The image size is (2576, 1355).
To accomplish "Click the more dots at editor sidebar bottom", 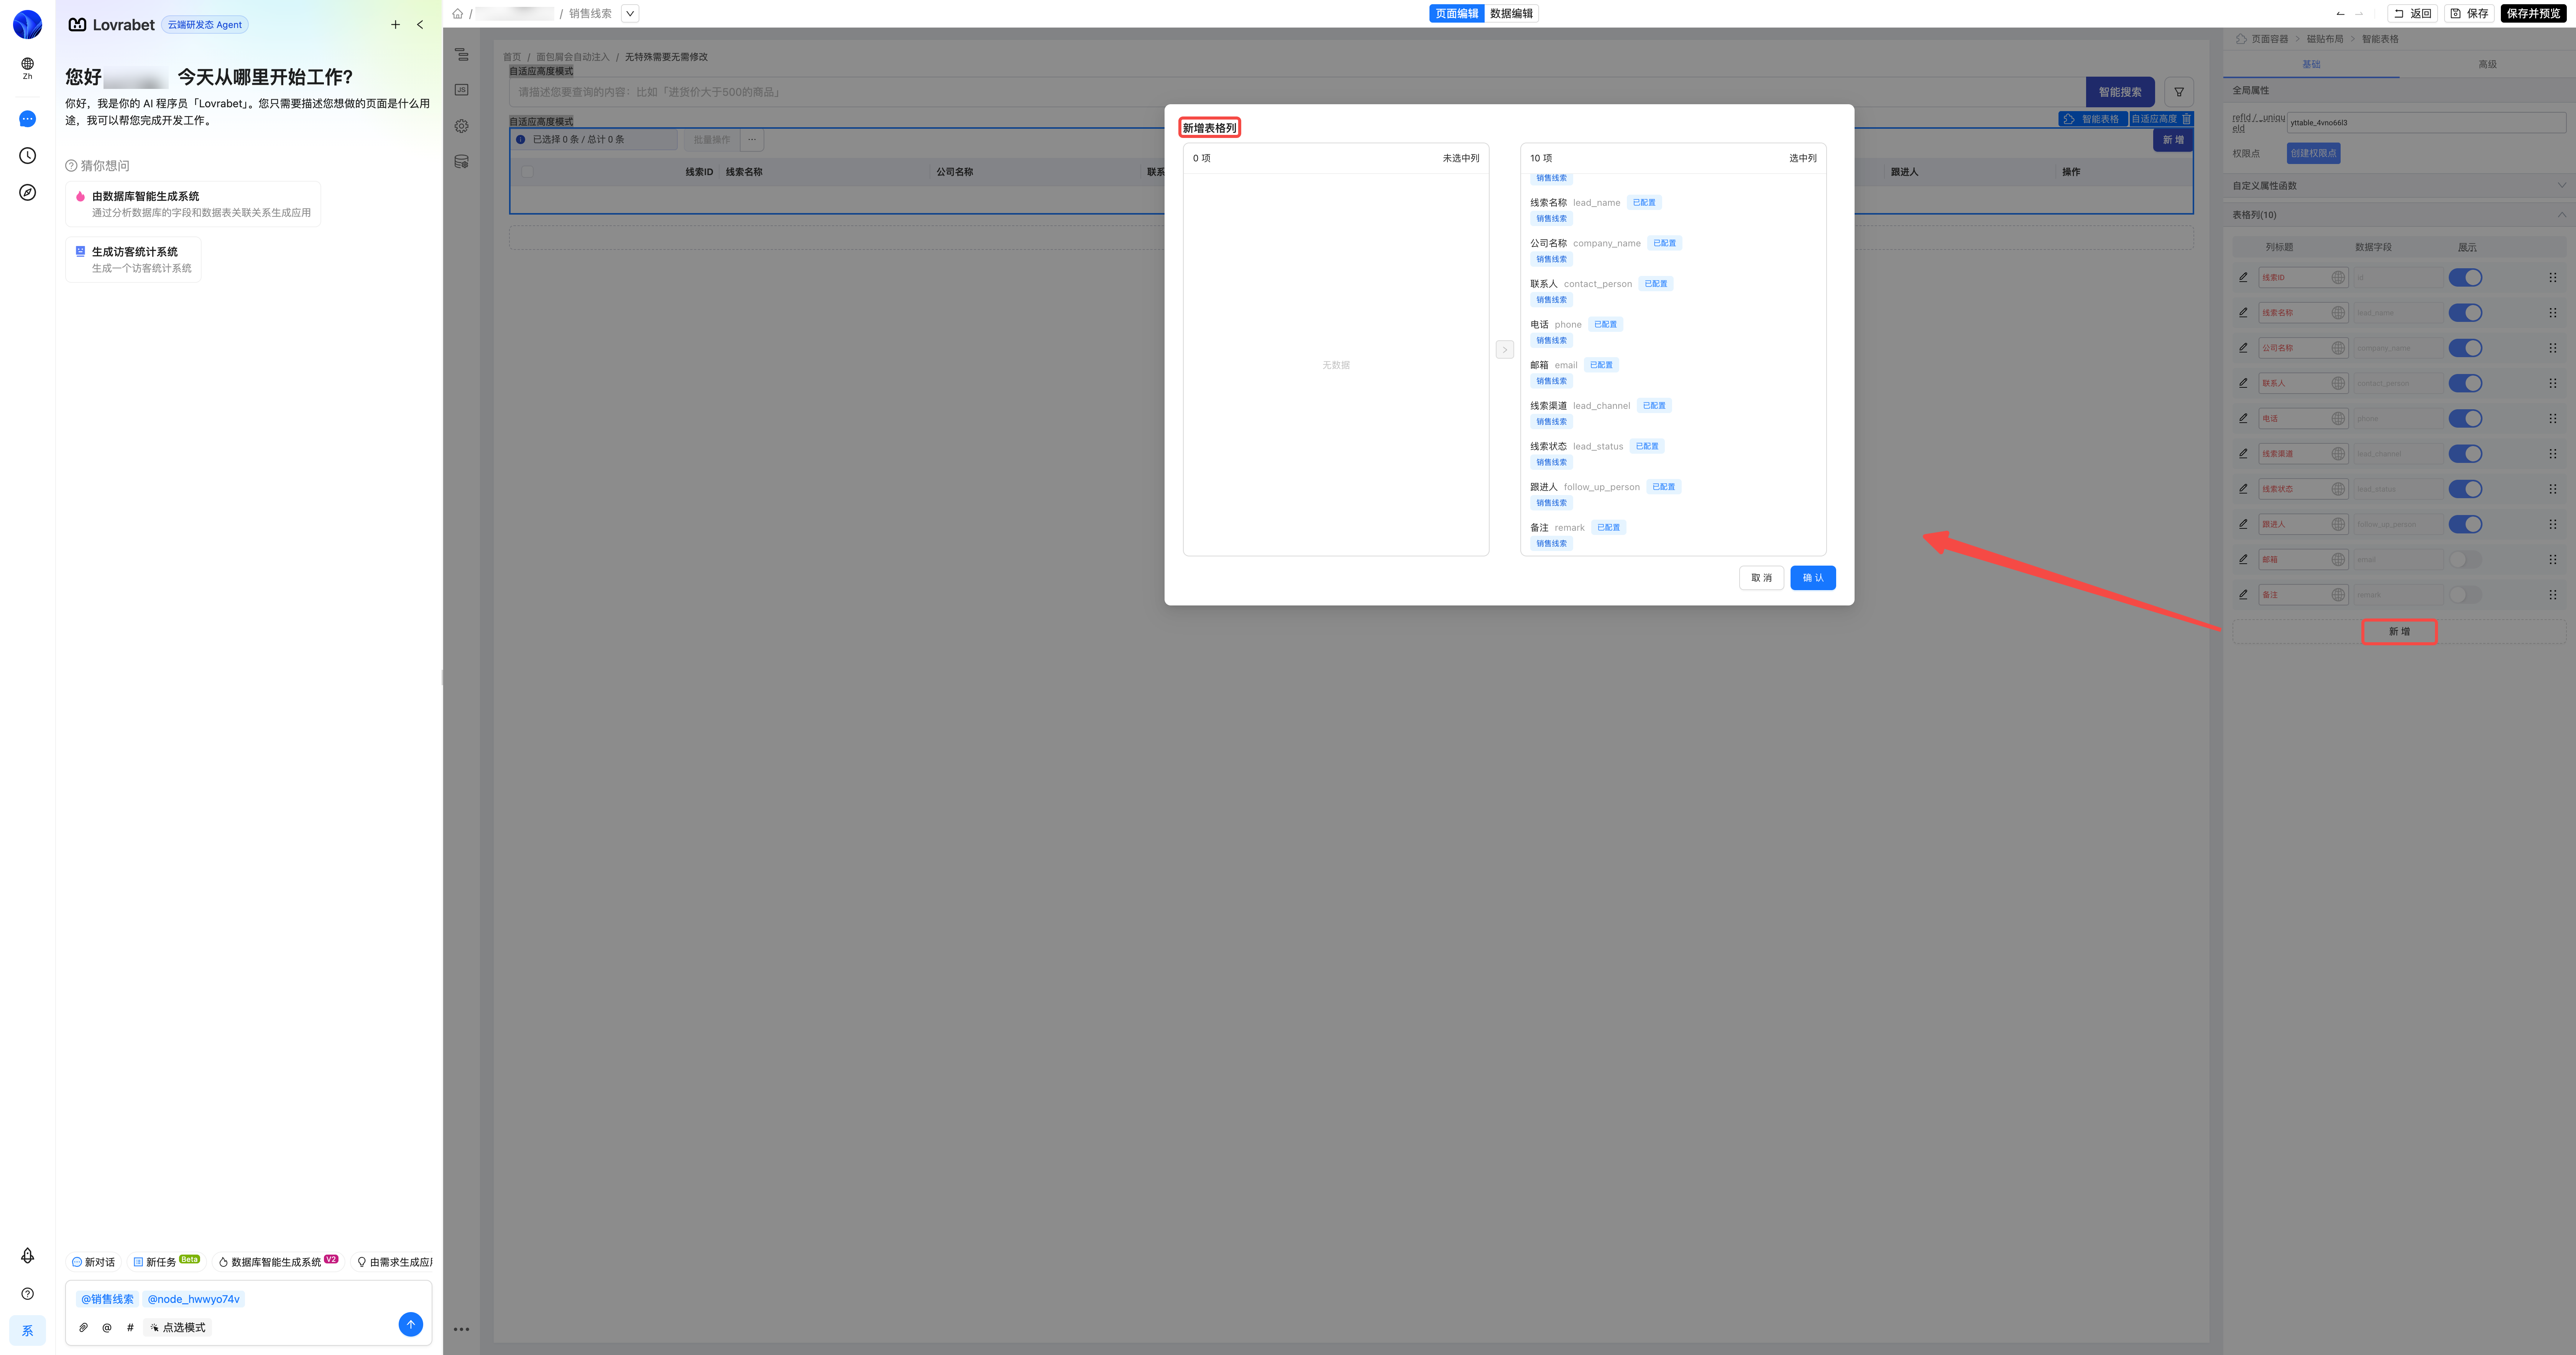I will (x=461, y=1329).
